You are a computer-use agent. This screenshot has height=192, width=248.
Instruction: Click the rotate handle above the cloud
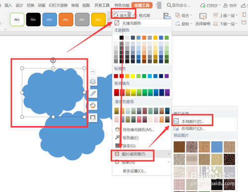point(53,61)
